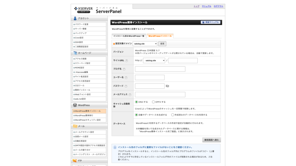Open the help icon beside メールアドレス
The height and width of the screenshot is (166, 296).
point(130,95)
